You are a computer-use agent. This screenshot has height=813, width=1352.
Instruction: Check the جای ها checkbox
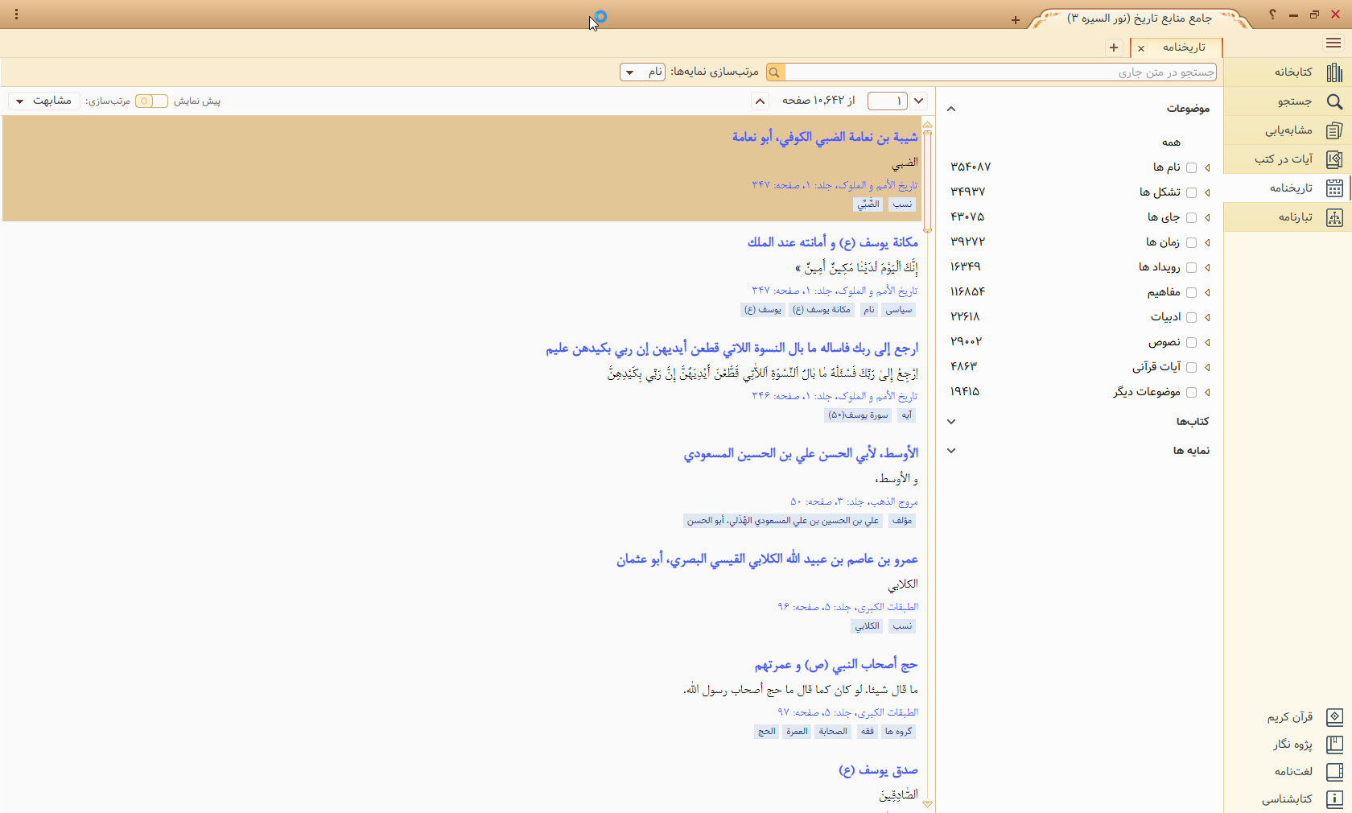1191,217
